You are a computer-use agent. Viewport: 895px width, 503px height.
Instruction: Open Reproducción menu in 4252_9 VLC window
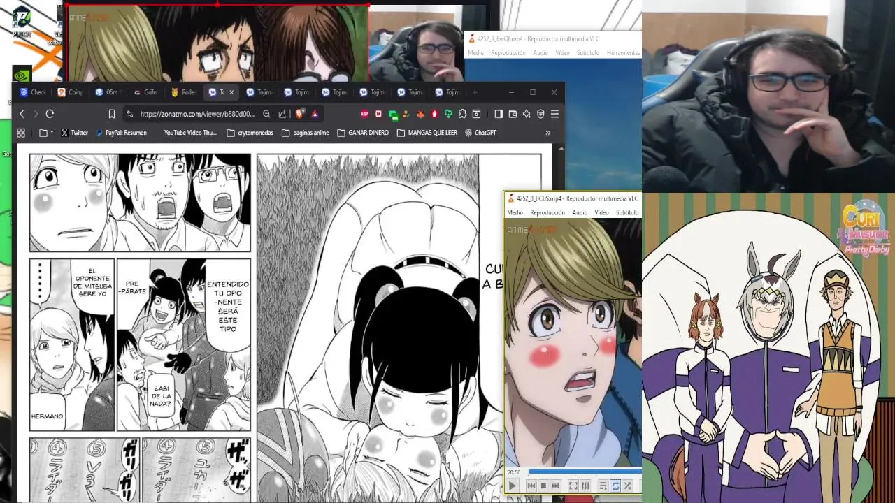click(508, 53)
